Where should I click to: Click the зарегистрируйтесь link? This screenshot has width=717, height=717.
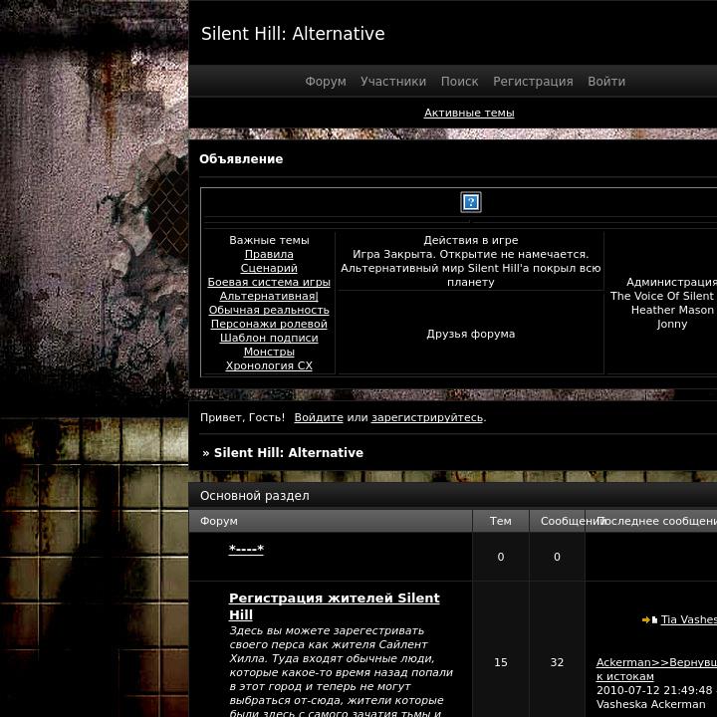[x=427, y=417]
